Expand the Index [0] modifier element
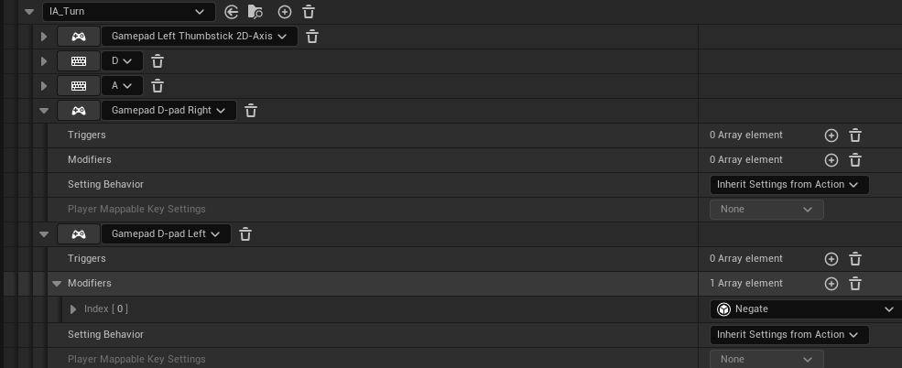Screen dimensions: 902x368 (73, 309)
